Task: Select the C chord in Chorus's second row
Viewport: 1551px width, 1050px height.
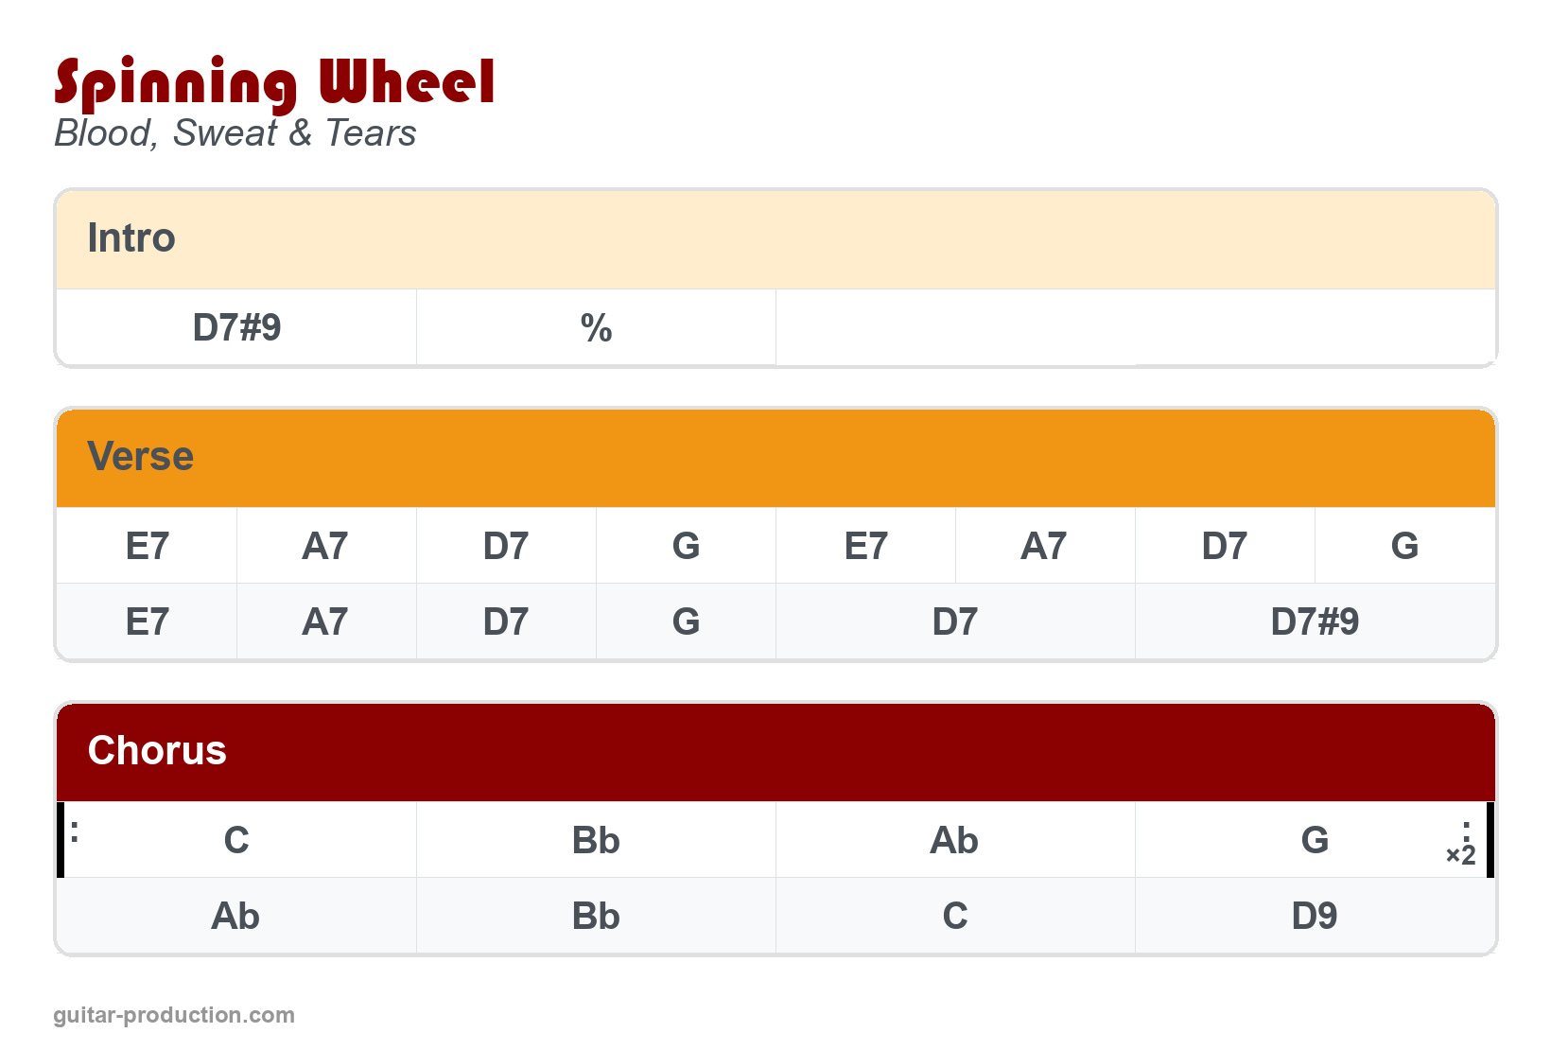Action: tap(955, 916)
